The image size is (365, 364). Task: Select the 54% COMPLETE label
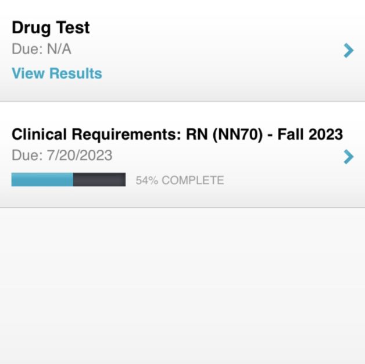click(180, 181)
